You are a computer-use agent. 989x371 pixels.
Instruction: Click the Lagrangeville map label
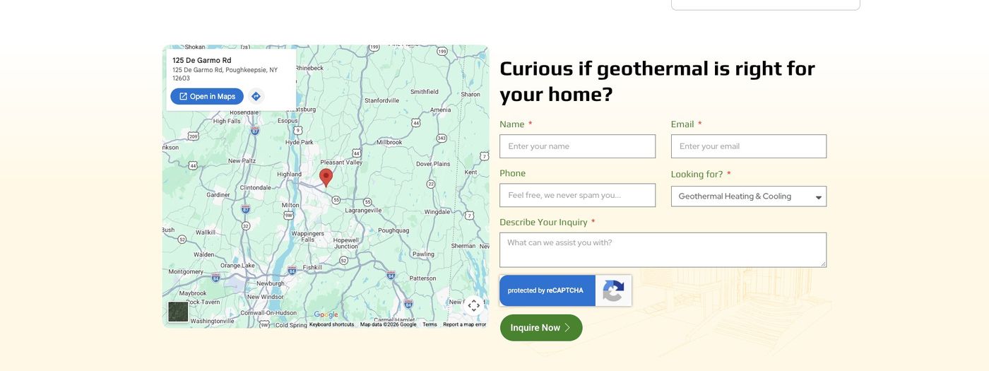363,211
